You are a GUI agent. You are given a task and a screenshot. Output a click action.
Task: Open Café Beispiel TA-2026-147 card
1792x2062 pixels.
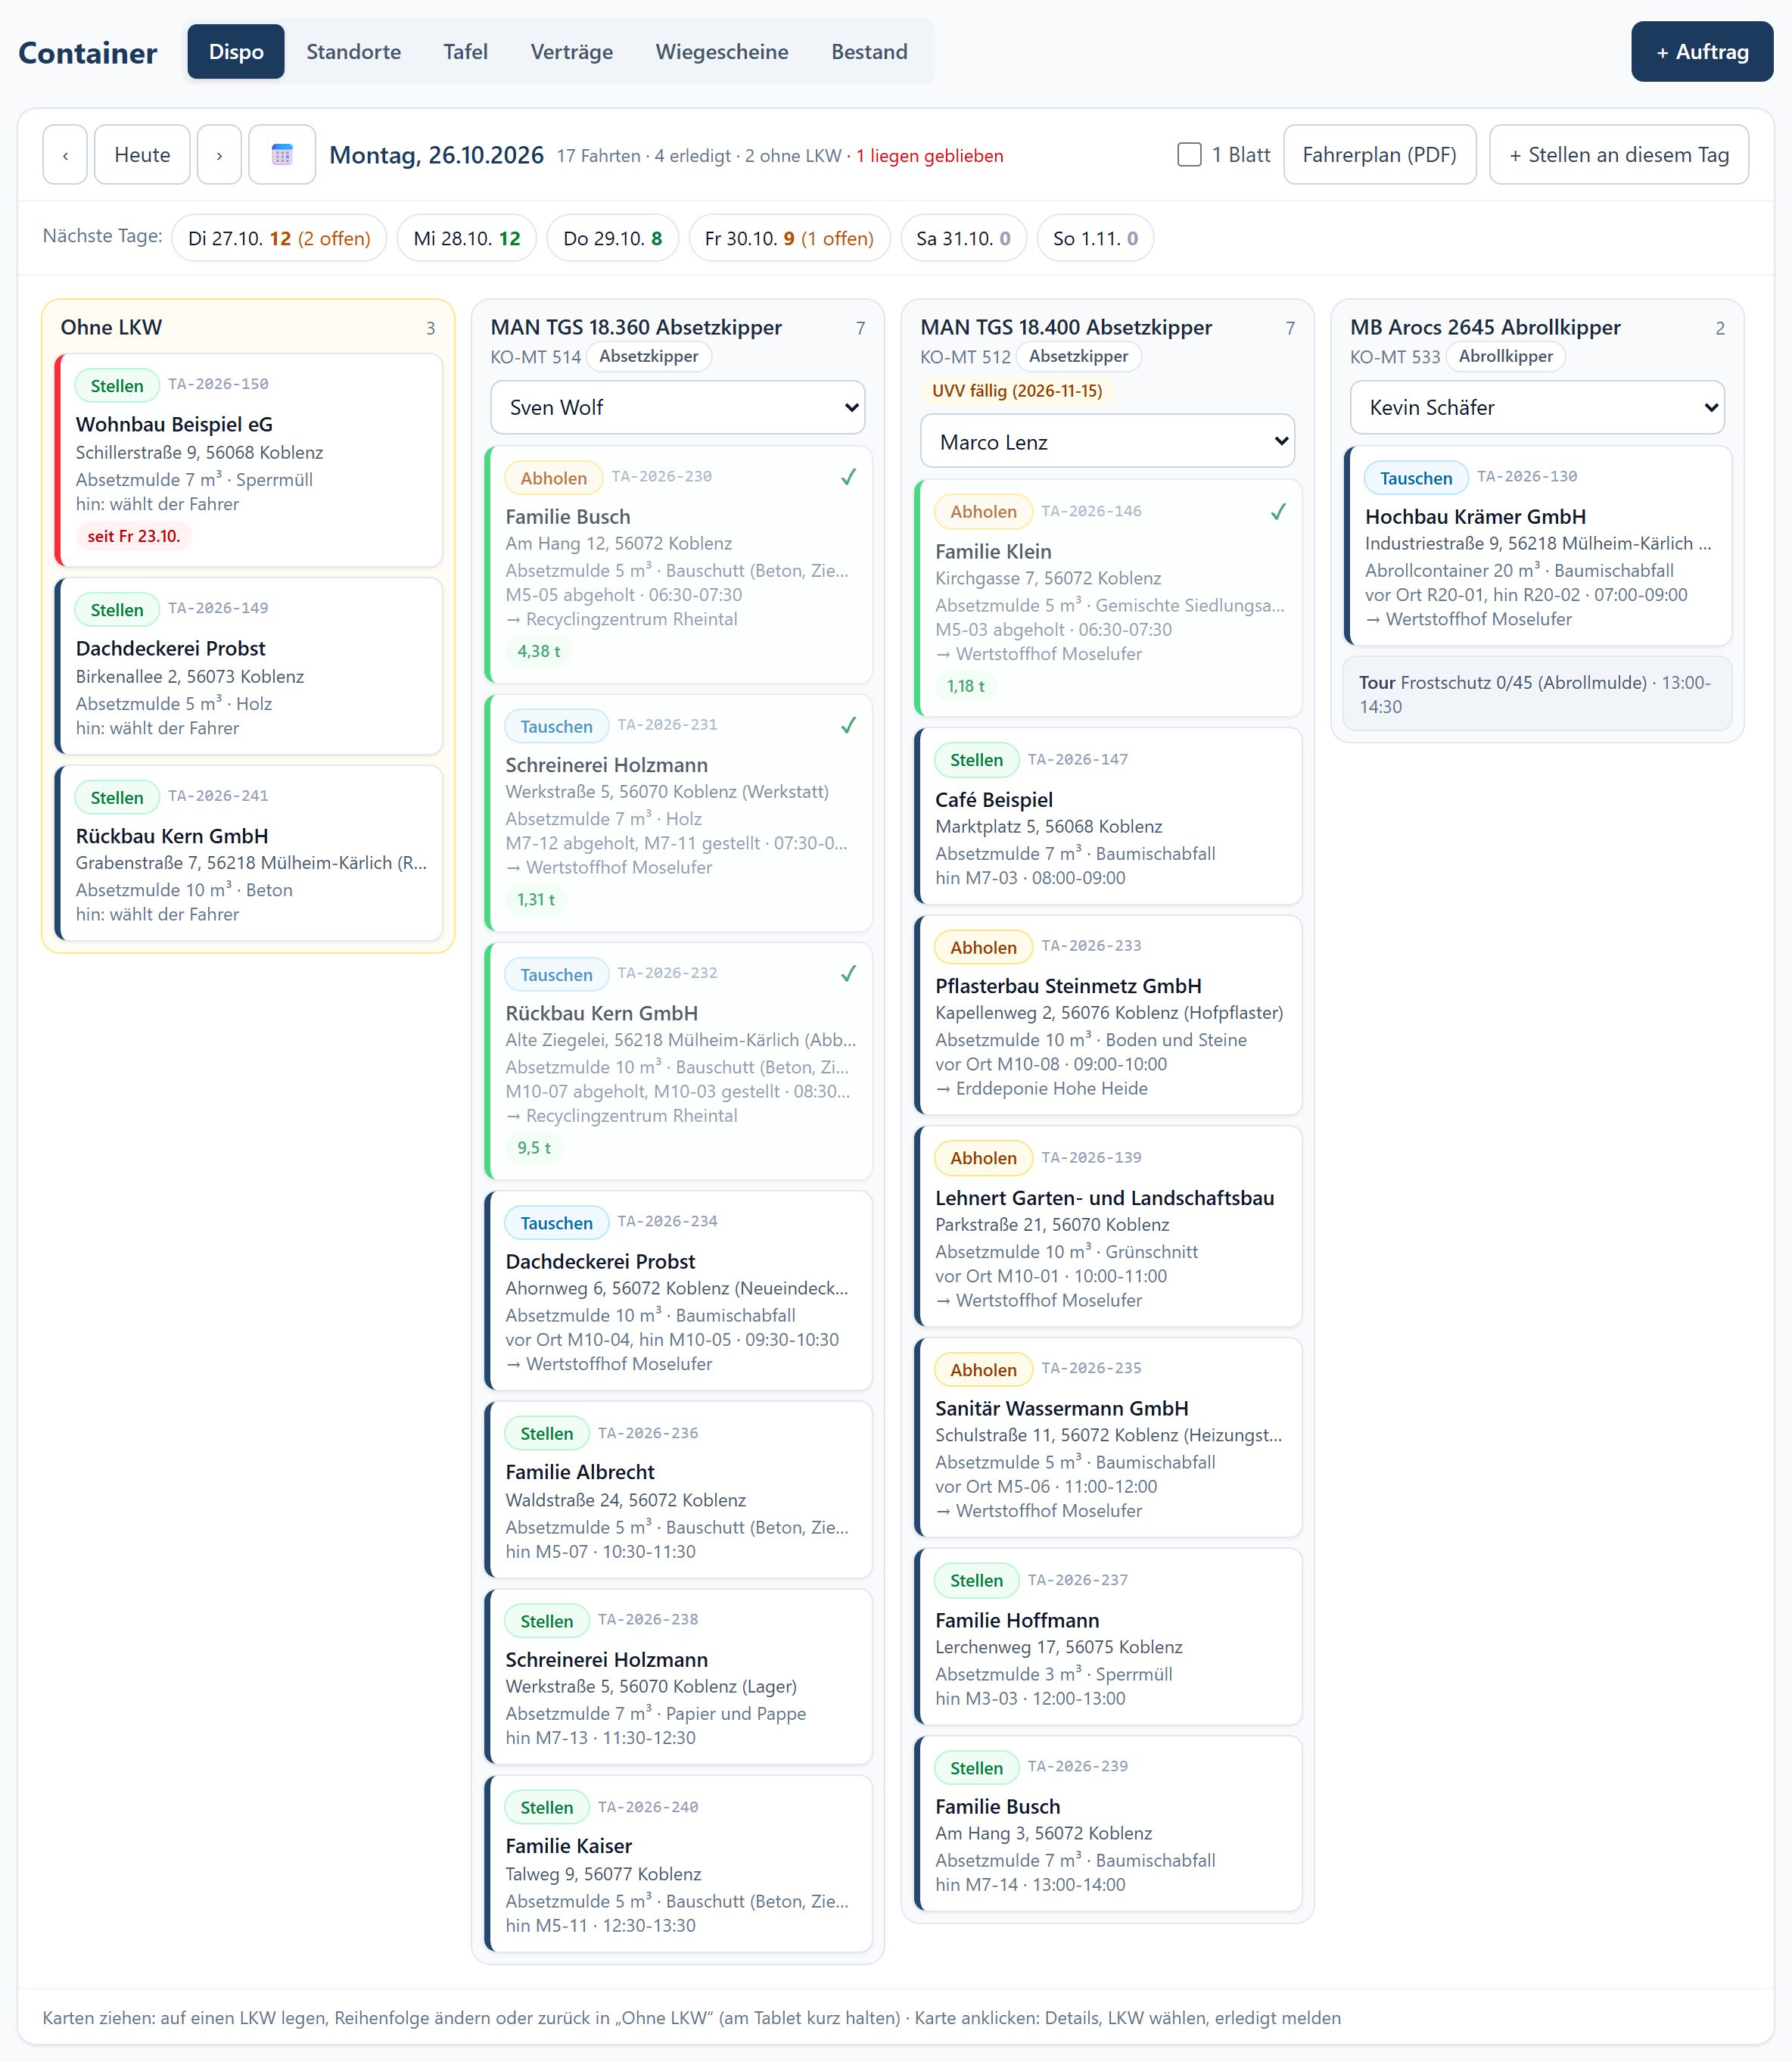click(x=1108, y=816)
